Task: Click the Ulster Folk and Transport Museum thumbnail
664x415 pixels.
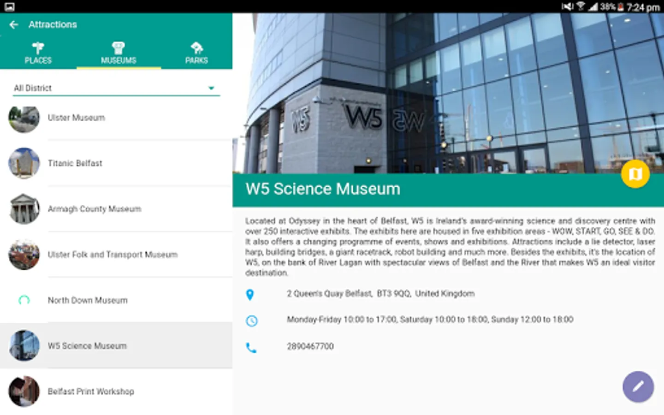Action: tap(24, 255)
